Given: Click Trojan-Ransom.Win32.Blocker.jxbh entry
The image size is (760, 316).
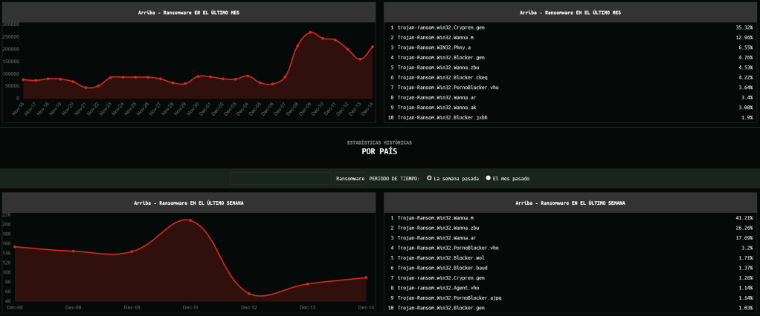Looking at the screenshot, I should (x=442, y=117).
